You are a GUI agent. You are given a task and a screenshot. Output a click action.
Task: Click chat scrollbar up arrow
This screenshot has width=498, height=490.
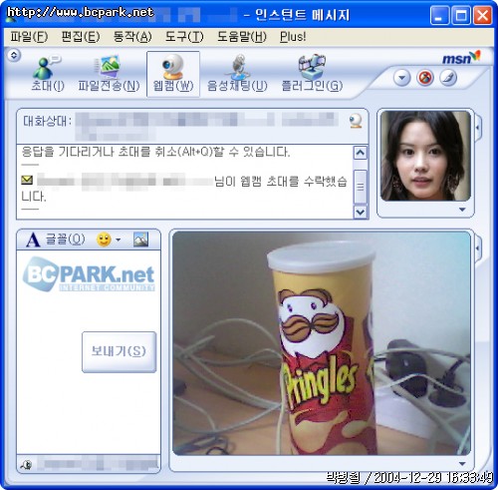[361, 153]
